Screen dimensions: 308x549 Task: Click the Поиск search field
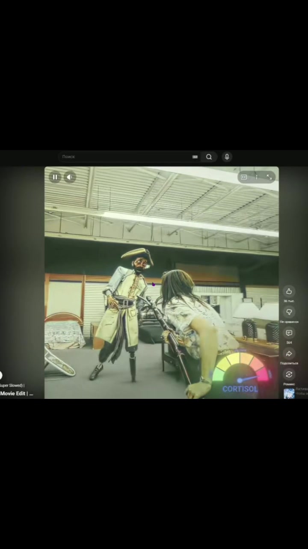point(126,157)
